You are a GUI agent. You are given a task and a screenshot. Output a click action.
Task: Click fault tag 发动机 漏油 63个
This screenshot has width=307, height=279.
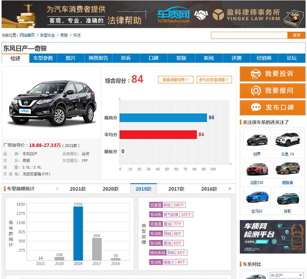pos(166,243)
